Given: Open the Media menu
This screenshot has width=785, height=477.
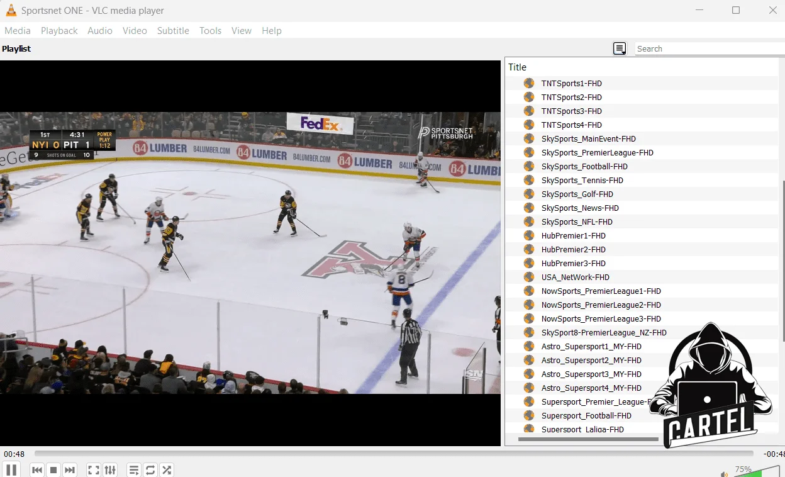Looking at the screenshot, I should tap(18, 30).
